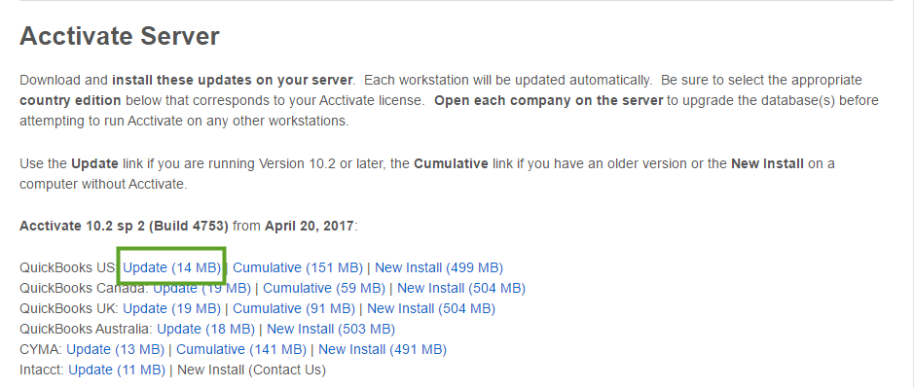Click QuickBooks US New Install (499 MB)

pos(438,267)
